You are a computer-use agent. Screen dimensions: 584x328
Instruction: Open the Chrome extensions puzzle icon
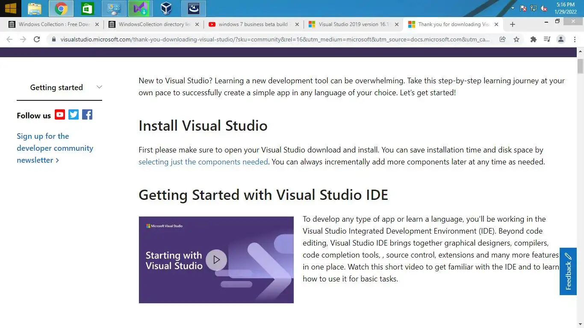tap(533, 39)
